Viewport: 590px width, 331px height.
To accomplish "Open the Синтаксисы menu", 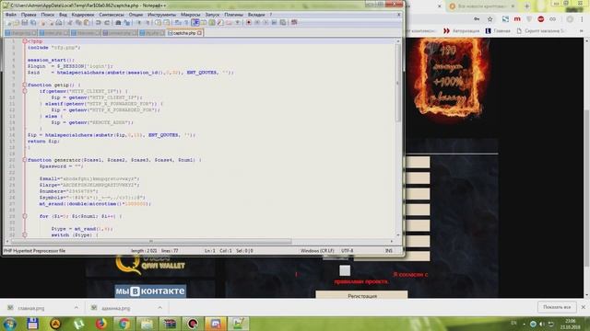I will (112, 15).
